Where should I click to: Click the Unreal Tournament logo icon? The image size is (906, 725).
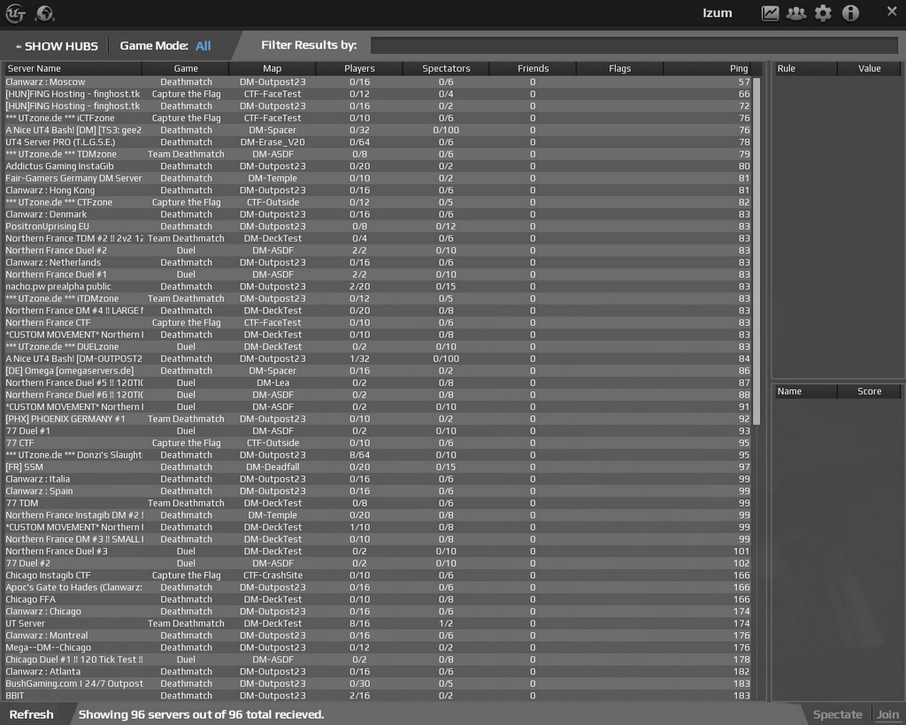(16, 13)
